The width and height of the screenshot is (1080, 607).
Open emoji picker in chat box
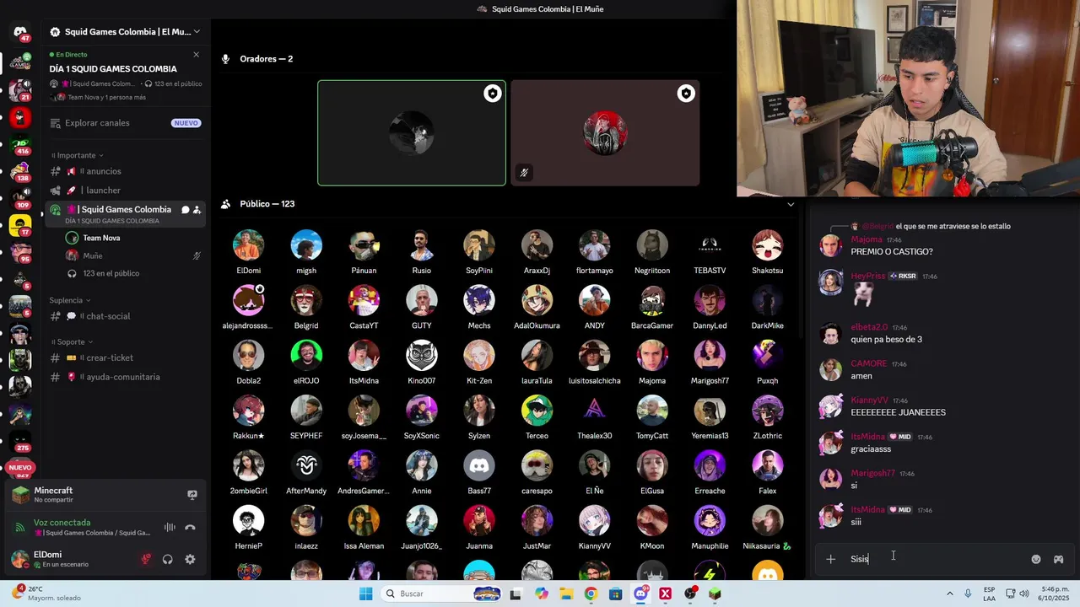1036,559
